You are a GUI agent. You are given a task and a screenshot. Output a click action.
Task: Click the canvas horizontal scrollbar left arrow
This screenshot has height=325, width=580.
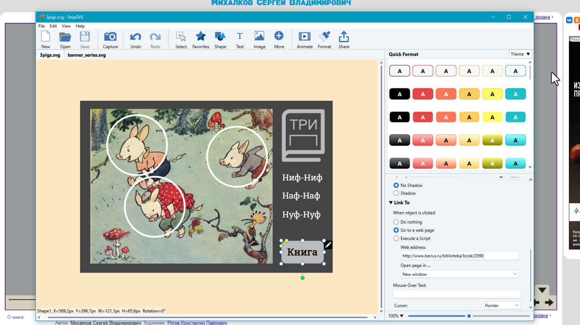39,317
